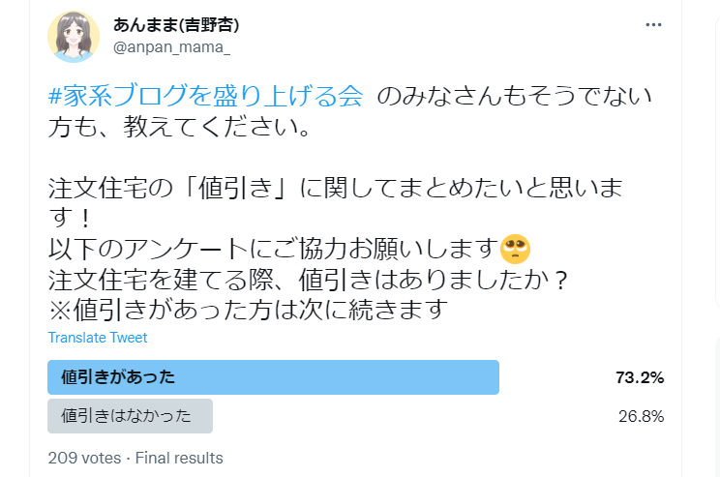
Task: Select the blue 値引きがあった poll bar
Action: (273, 377)
